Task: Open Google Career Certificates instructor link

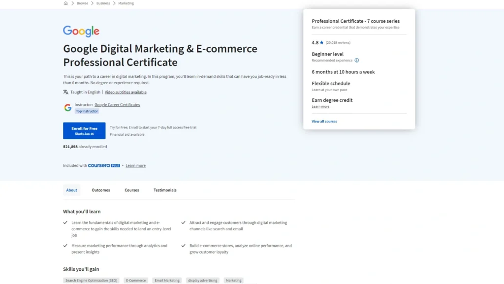Action: pyautogui.click(x=117, y=105)
